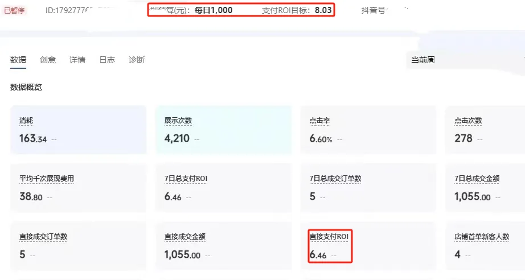The width and height of the screenshot is (525, 280).
Task: Open the 创意 tab
Action: (48, 60)
